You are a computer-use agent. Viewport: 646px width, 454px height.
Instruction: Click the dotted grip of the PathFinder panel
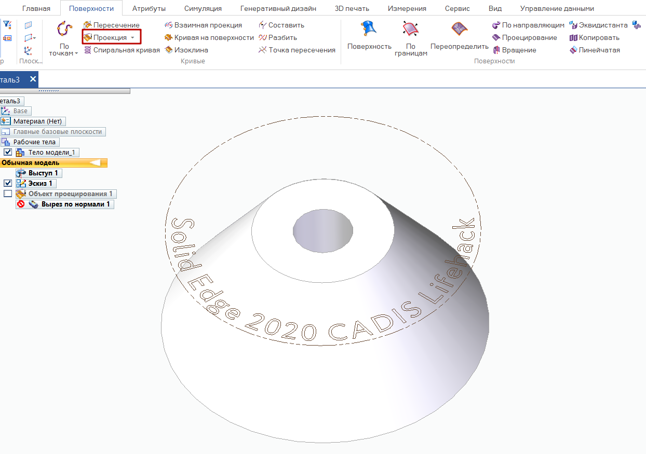[x=49, y=90]
